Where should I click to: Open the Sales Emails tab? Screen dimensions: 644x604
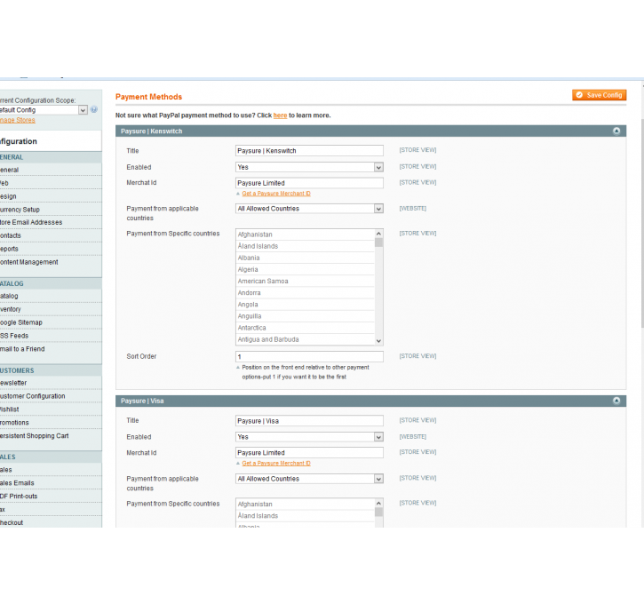pyautogui.click(x=51, y=483)
